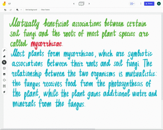The image size is (163, 130).
Task: Click the blue word "minerals"
Action: (x=24, y=104)
